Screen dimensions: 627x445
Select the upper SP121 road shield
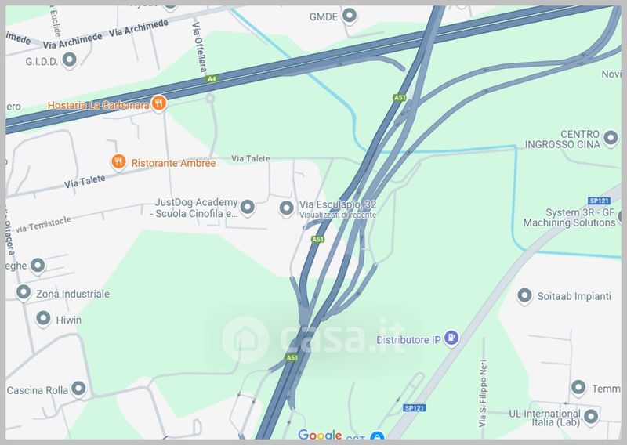point(599,201)
